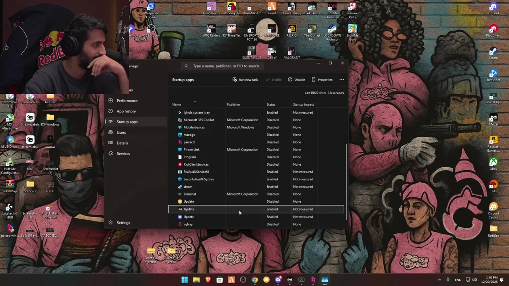509x286 pixels.
Task: Select the lghub_system_tray row
Action: (x=256, y=112)
